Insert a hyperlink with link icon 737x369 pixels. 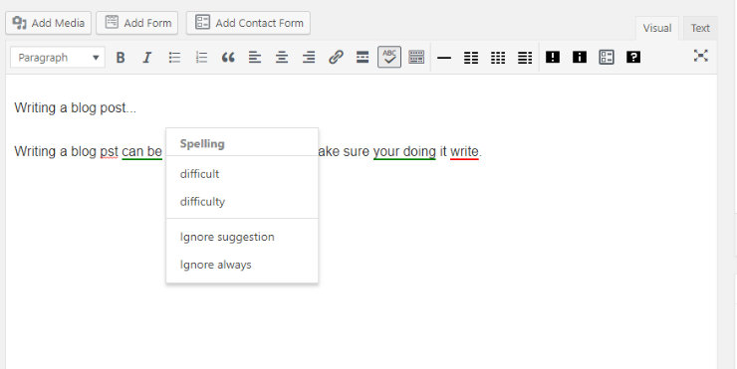point(336,58)
